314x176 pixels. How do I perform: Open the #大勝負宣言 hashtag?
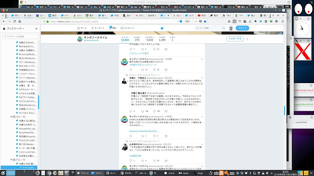135,156
